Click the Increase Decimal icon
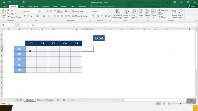 point(106,16)
